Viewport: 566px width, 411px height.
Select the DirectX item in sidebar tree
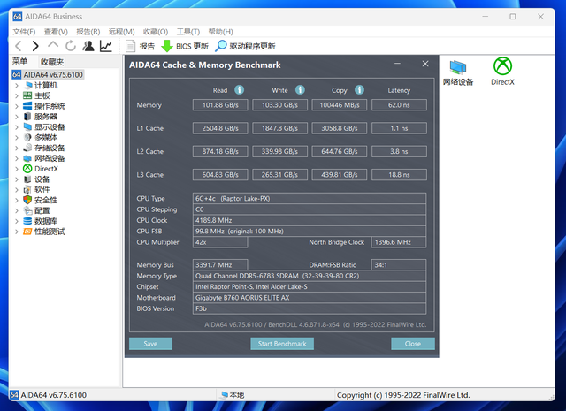click(46, 169)
